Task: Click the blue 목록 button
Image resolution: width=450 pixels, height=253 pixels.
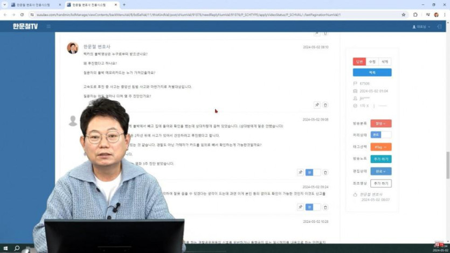Action: pyautogui.click(x=372, y=72)
